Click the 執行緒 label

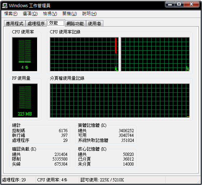[x=19, y=135]
